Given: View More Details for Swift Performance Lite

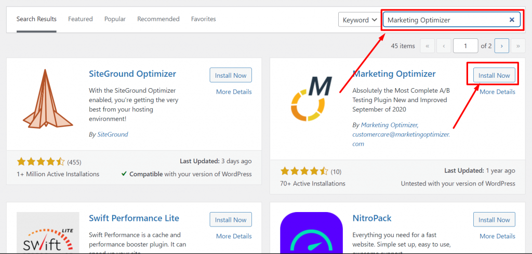Looking at the screenshot, I should point(234,236).
